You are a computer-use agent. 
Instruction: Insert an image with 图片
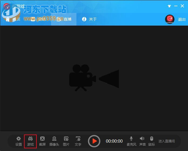pyautogui.click(x=66, y=141)
